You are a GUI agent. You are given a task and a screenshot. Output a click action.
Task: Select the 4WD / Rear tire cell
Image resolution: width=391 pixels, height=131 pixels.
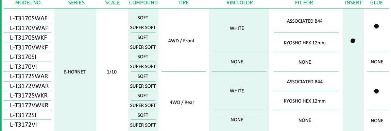tap(182, 102)
